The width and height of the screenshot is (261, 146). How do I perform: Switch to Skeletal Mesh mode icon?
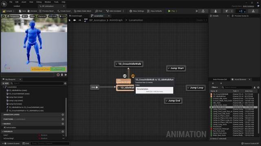pos(216,11)
